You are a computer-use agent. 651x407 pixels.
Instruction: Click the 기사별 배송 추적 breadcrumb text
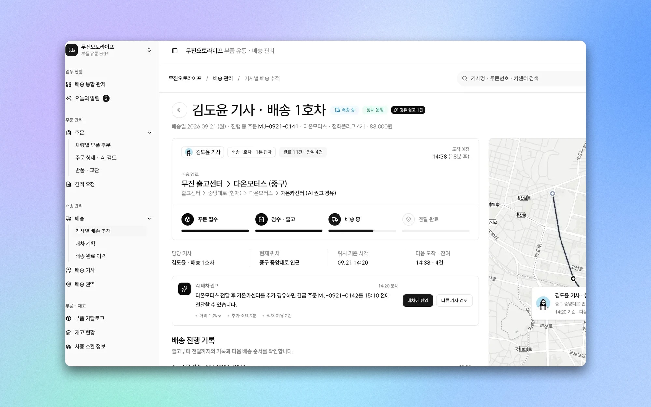[262, 78]
